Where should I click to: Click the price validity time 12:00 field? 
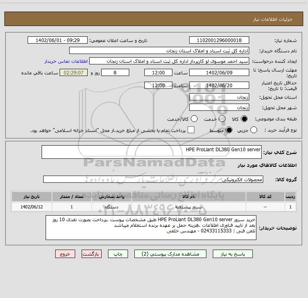coord(158,85)
